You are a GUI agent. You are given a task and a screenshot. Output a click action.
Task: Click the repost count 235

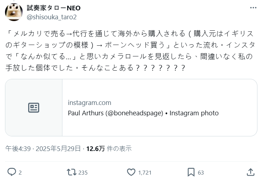coord(83,172)
